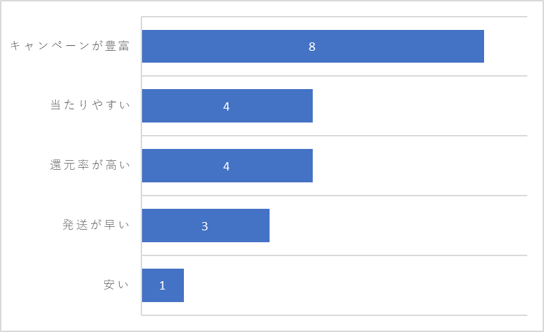Image resolution: width=544 pixels, height=332 pixels.
Task: Click the vertical category axis line
Action: click(x=141, y=166)
